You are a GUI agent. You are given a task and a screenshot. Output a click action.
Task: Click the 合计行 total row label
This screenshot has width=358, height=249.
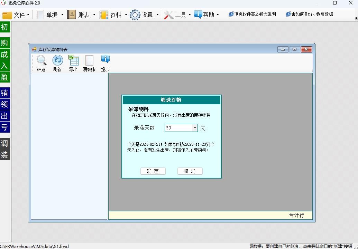tap(296, 215)
